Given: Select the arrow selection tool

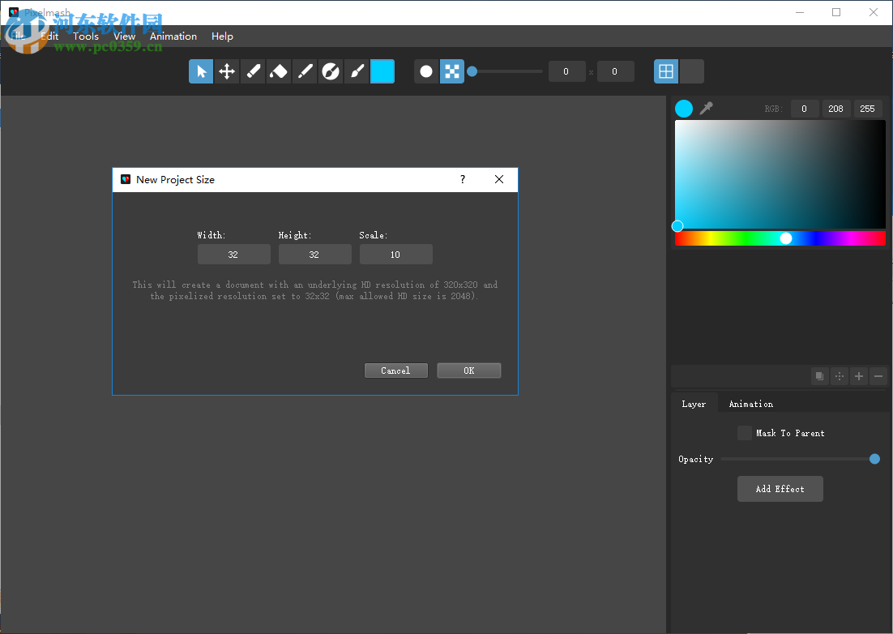Looking at the screenshot, I should point(201,71).
